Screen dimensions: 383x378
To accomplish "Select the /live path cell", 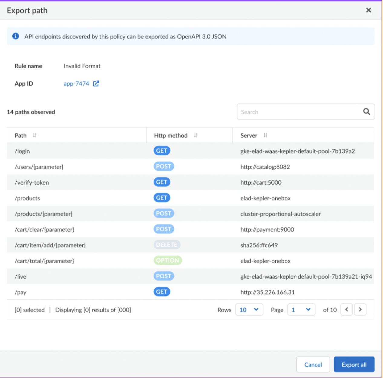I will coord(20,277).
